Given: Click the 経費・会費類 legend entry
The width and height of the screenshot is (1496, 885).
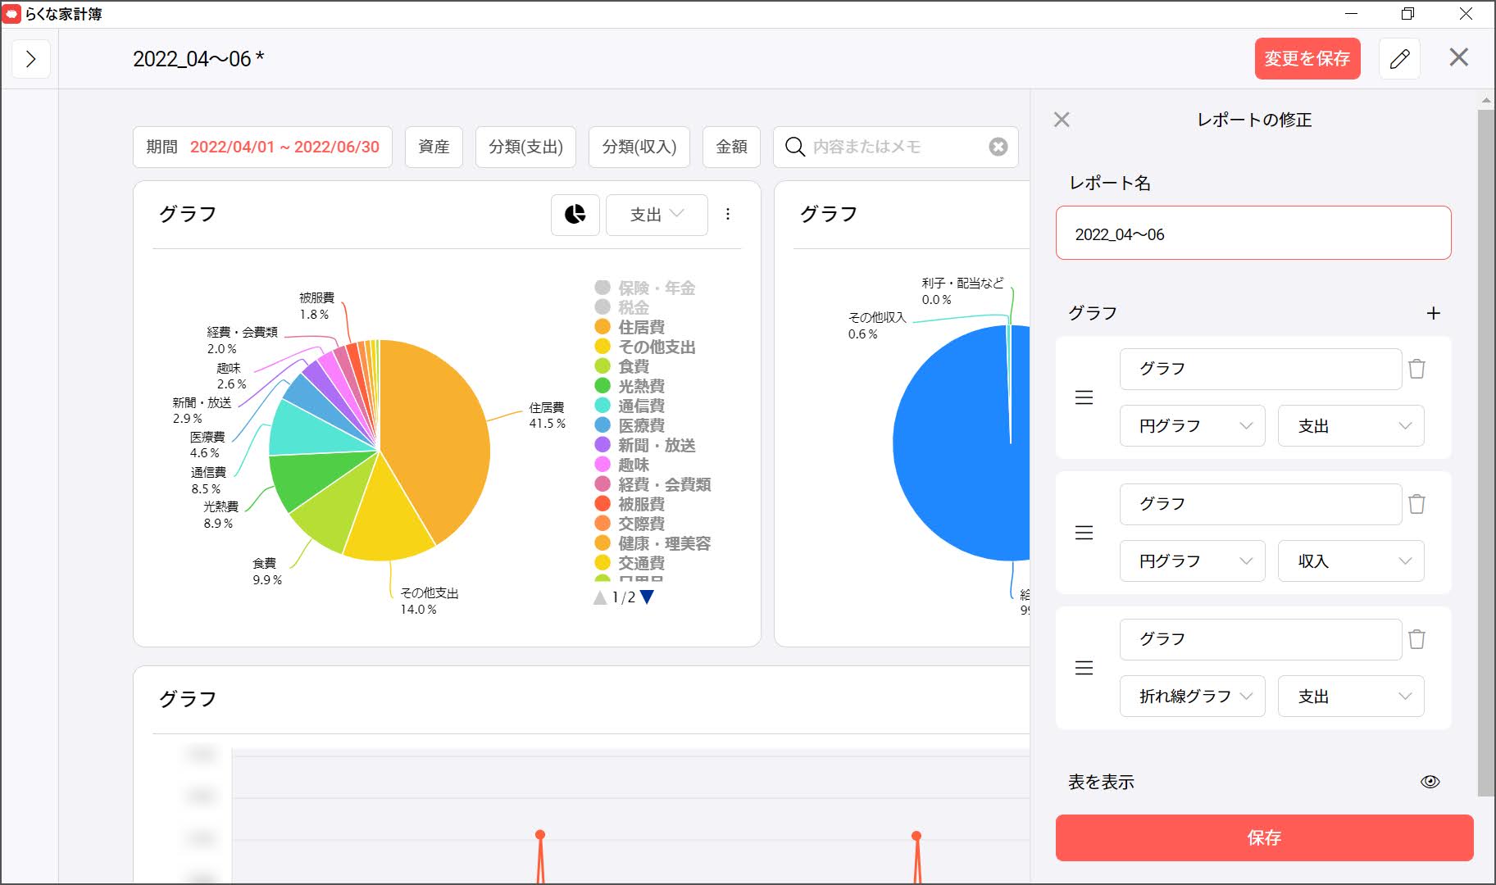Looking at the screenshot, I should [653, 484].
